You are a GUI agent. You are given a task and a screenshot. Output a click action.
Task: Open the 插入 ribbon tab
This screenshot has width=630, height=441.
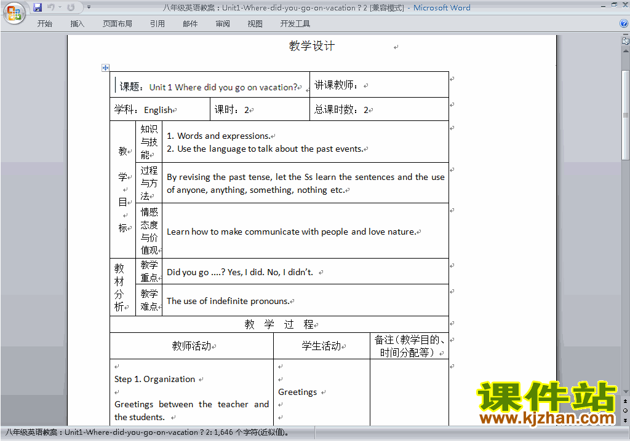pyautogui.click(x=77, y=24)
